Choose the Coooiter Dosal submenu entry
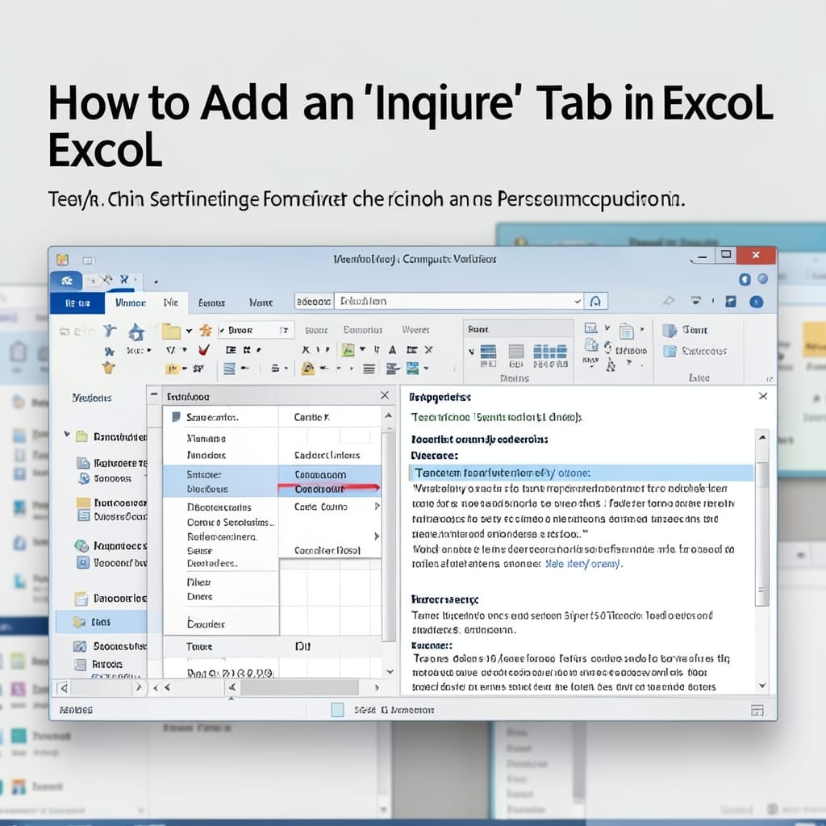The height and width of the screenshot is (826, 826). [x=327, y=550]
